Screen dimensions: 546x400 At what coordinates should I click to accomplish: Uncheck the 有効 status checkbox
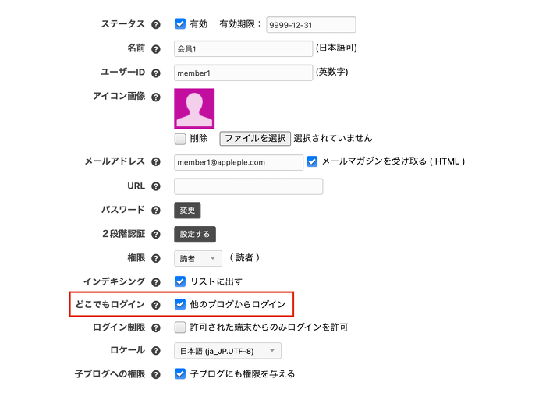[180, 24]
